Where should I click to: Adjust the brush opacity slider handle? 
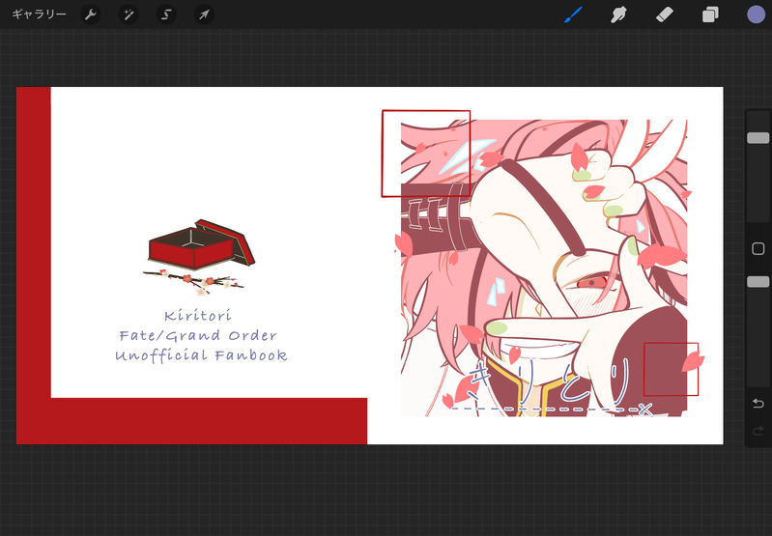coord(758,282)
